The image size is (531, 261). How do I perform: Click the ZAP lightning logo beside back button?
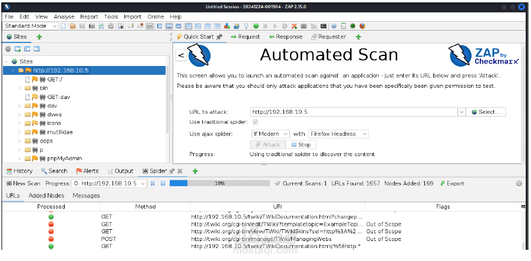pos(199,55)
